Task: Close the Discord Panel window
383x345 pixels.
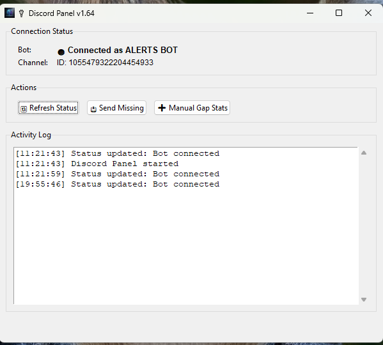Action: 368,13
